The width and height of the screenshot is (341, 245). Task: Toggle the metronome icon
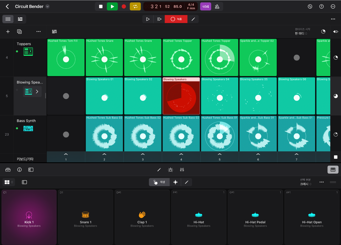click(217, 7)
